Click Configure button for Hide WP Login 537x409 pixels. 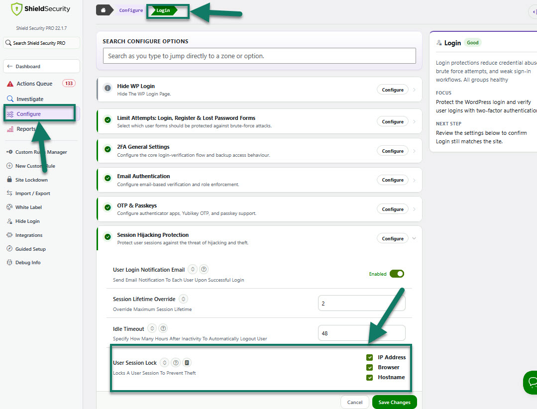393,90
